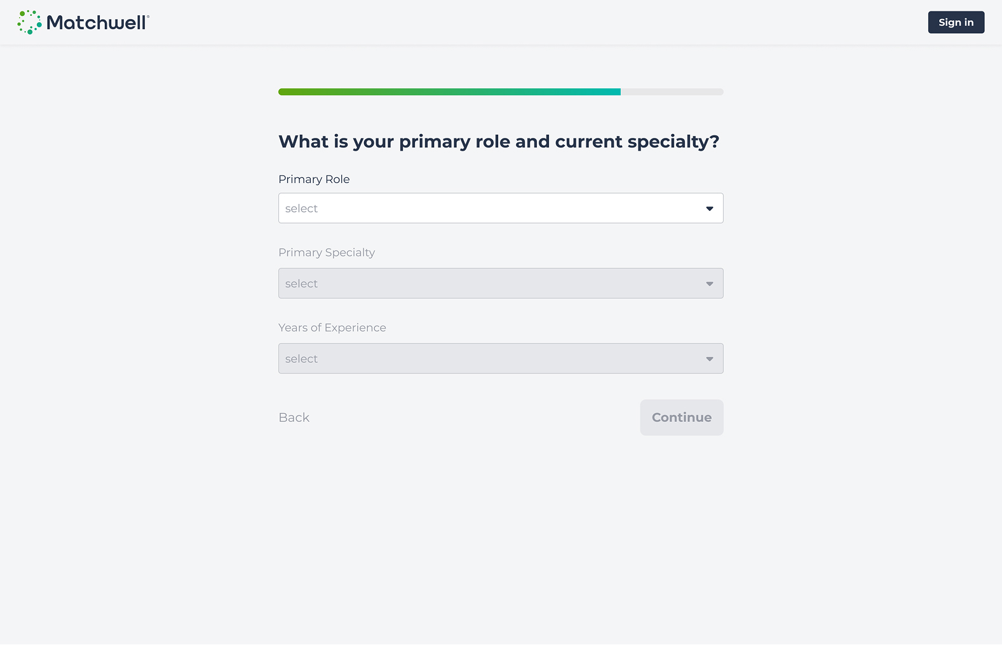Click "select" placeholder in Primary Role field
Screen dimensions: 1002x645
tap(301, 208)
